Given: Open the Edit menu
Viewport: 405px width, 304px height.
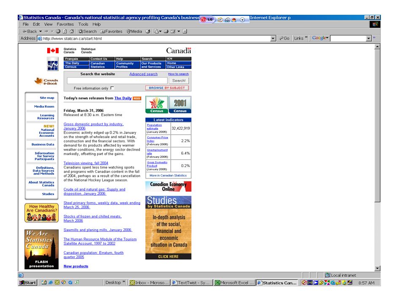Looking at the screenshot, I should click(36, 24).
